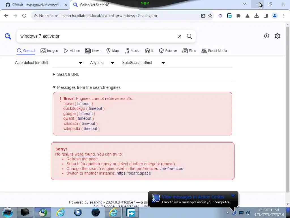Switch to the Map category
Screen dimensions: 290x218
click(x=112, y=51)
